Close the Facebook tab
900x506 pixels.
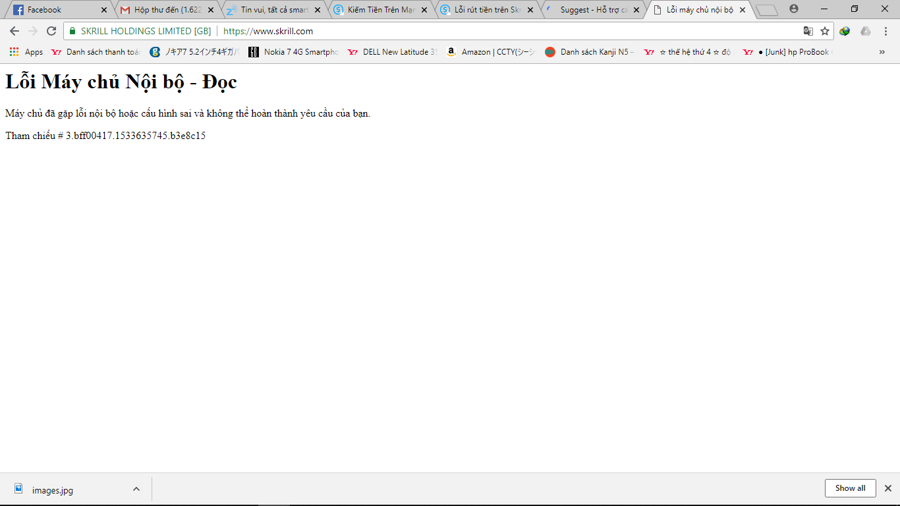103,10
